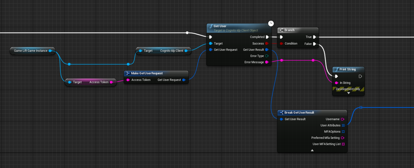Image resolution: width=414 pixels, height=168 pixels.
Task: Click the Branch Condition input pin
Action: pyautogui.click(x=282, y=44)
